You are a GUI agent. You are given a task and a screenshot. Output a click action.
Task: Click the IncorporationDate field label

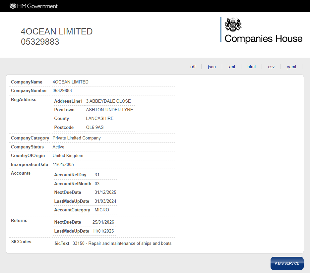coord(29,165)
